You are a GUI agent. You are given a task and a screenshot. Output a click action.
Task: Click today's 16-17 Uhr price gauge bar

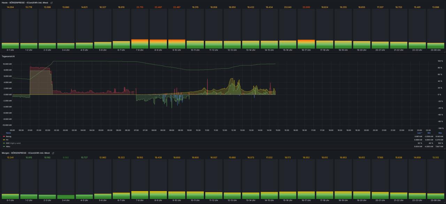pos(306,44)
